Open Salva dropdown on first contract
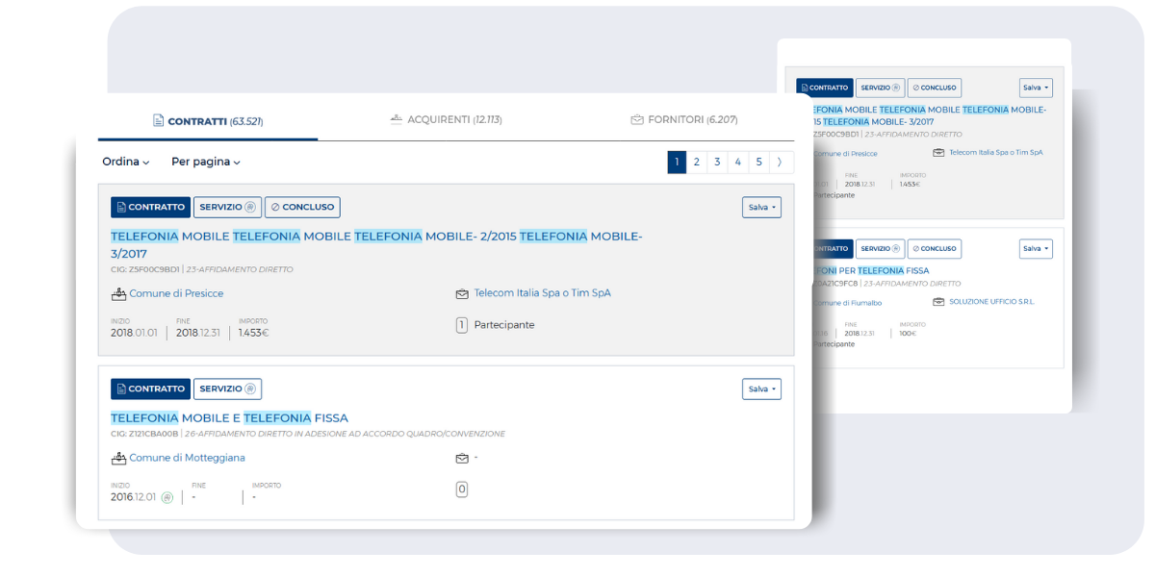This screenshot has height=577, width=1155. click(761, 207)
